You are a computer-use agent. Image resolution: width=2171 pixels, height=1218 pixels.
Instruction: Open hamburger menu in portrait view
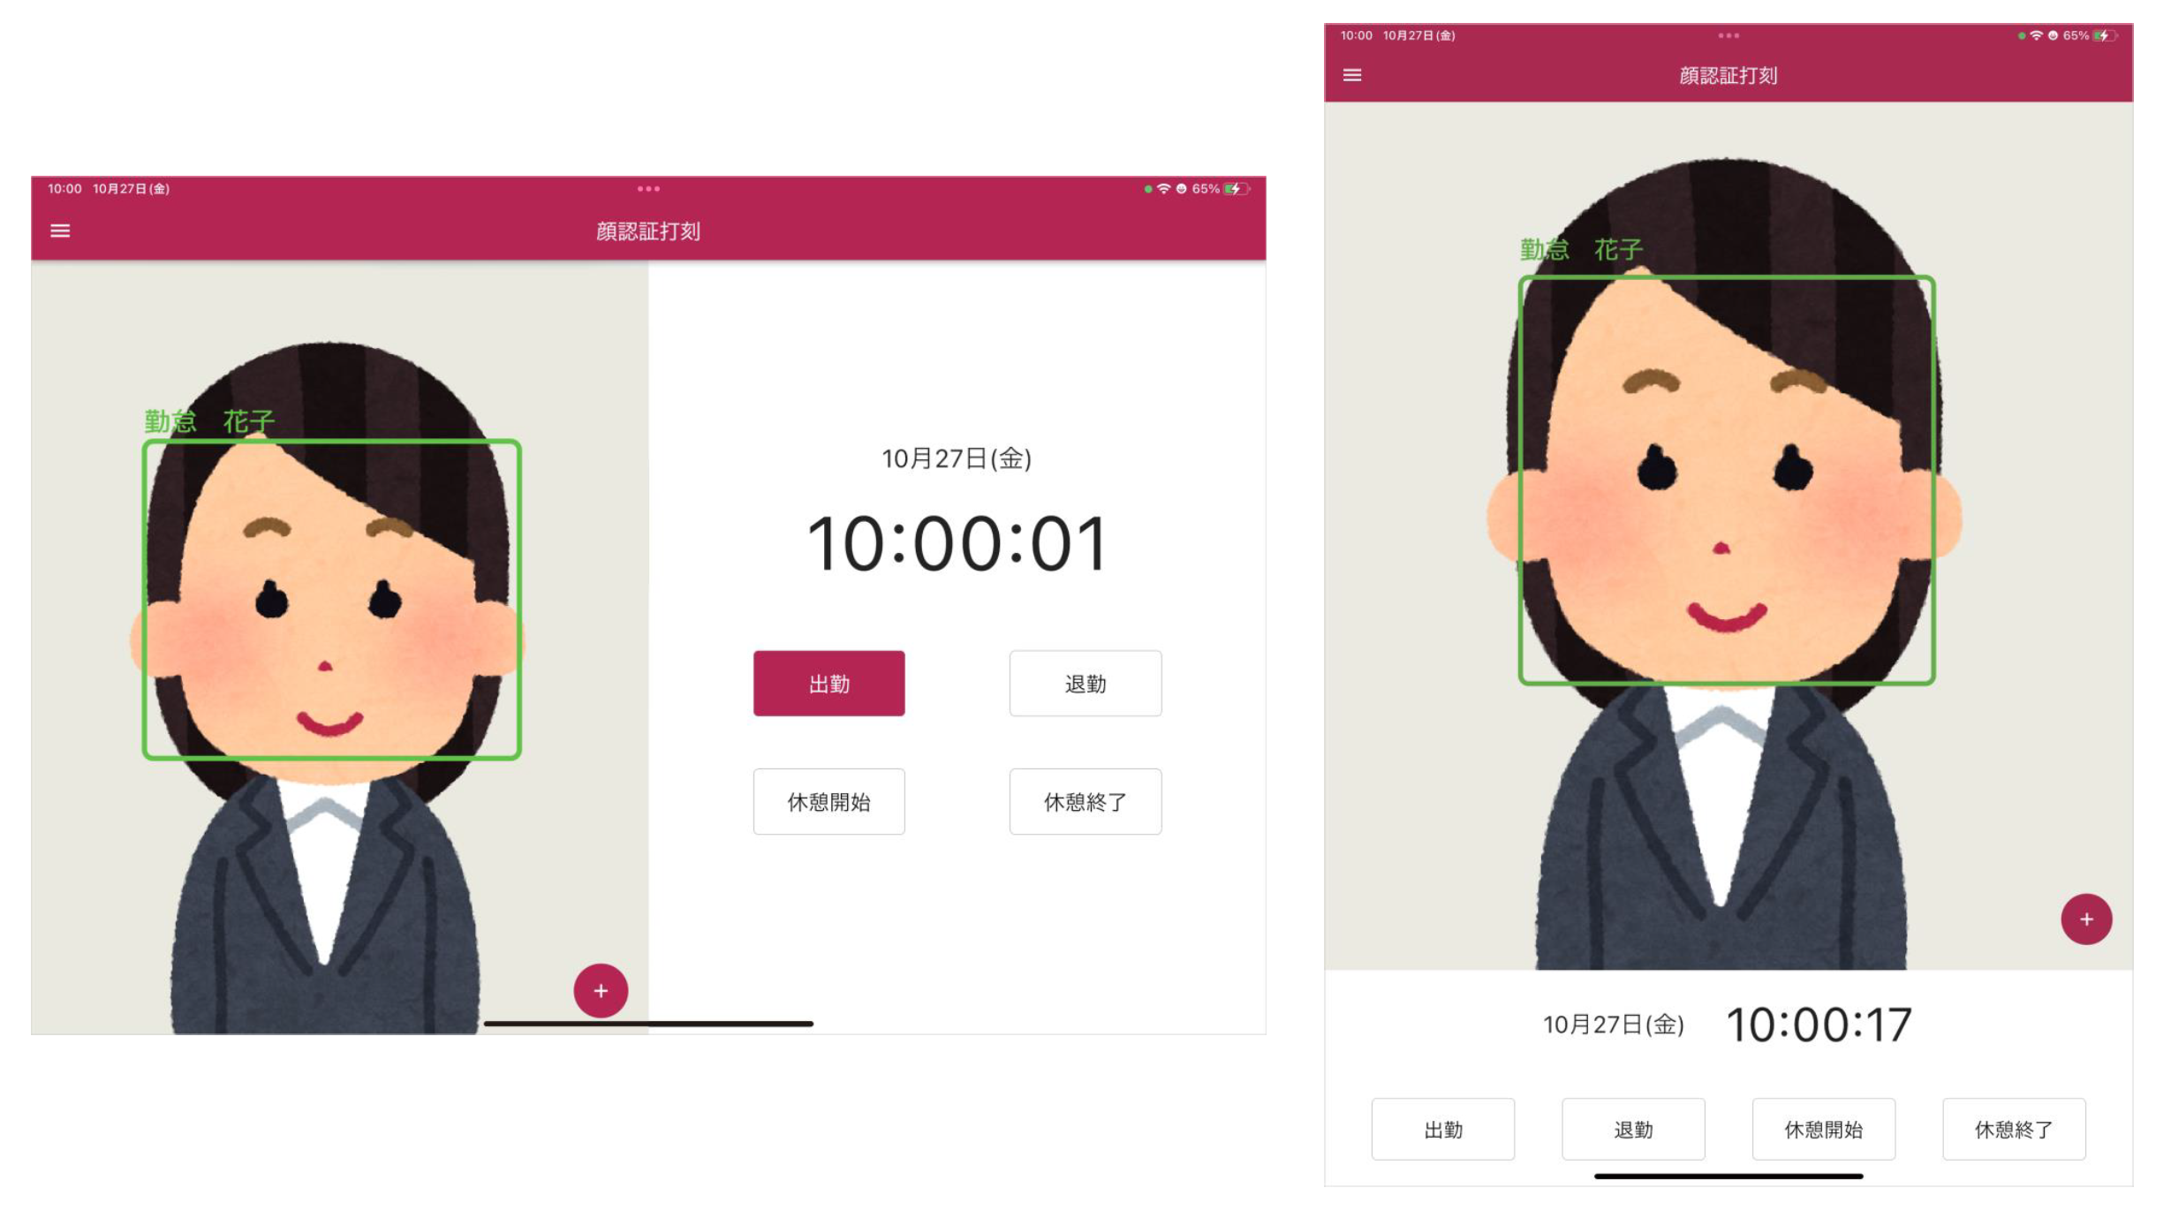1352,75
